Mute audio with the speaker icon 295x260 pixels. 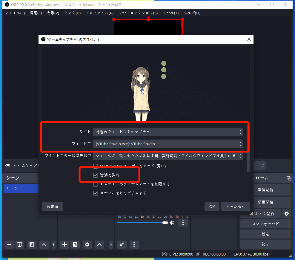[x=172, y=223]
